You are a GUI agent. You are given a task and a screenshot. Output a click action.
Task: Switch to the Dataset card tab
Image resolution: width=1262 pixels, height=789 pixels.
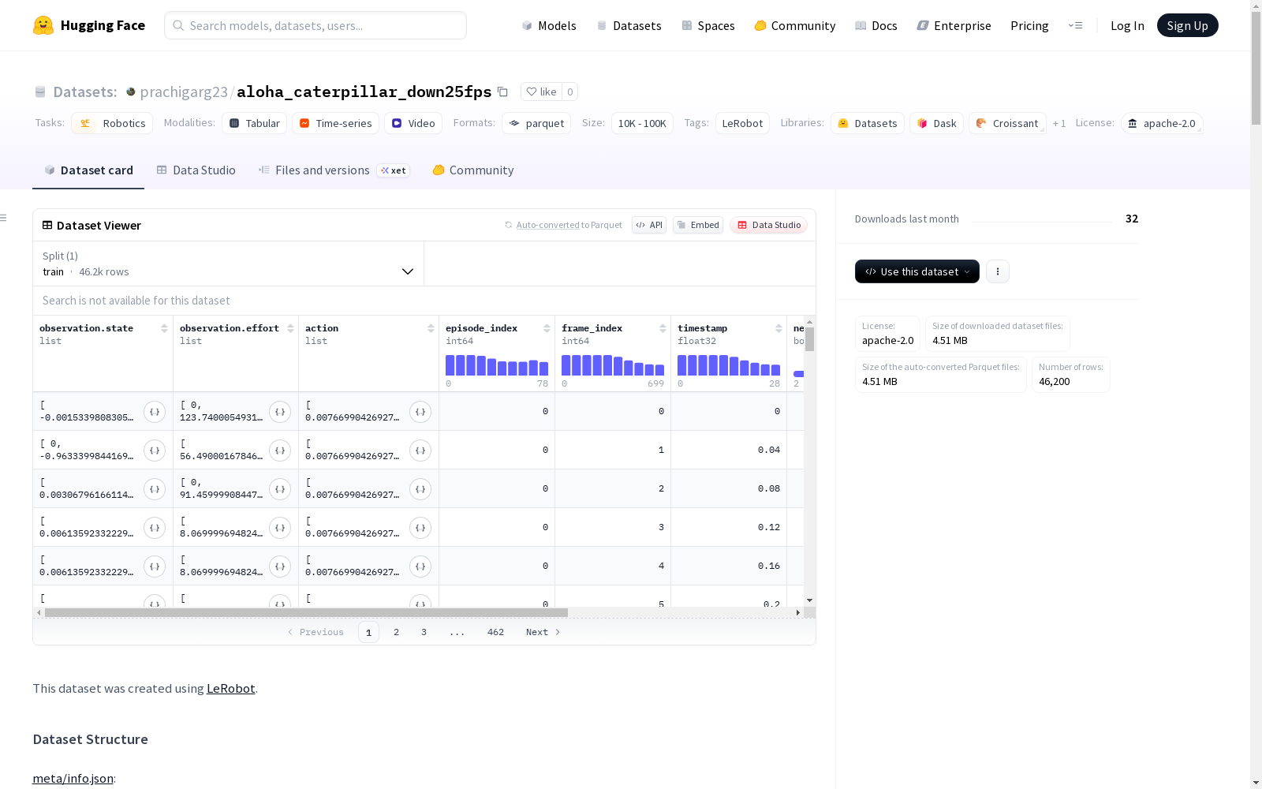(x=88, y=170)
